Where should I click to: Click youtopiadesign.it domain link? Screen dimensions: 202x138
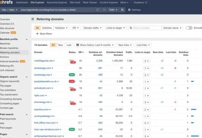(43, 116)
